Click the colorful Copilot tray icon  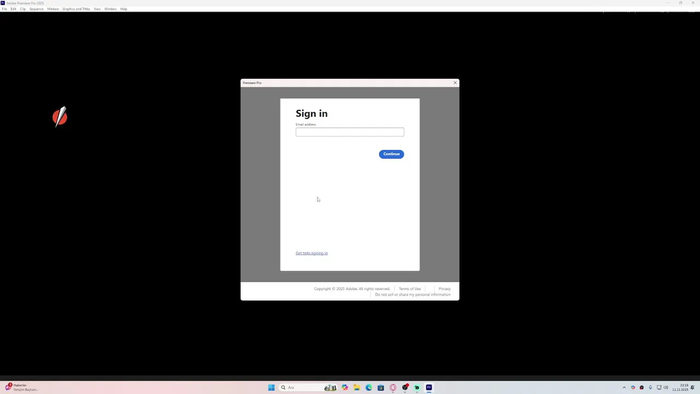pyautogui.click(x=633, y=387)
